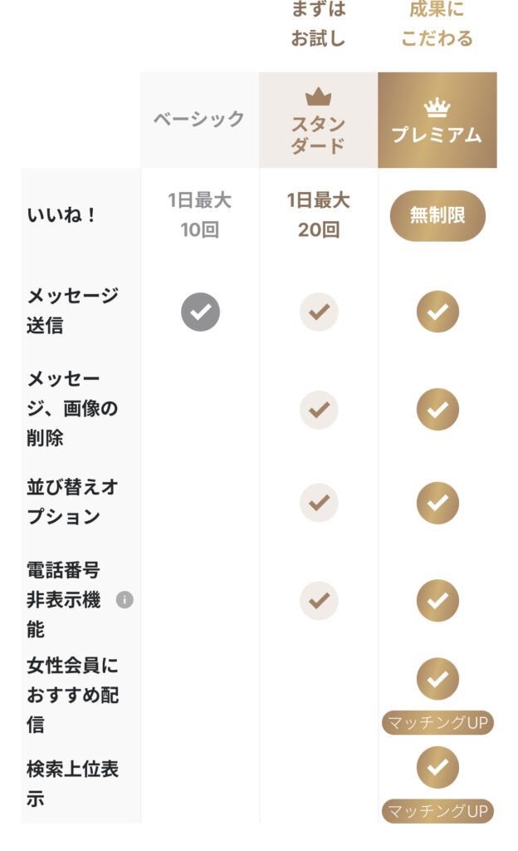Click マッチングUP badge under おすすめ配信
Image resolution: width=518 pixels, height=851 pixels.
coord(437,723)
